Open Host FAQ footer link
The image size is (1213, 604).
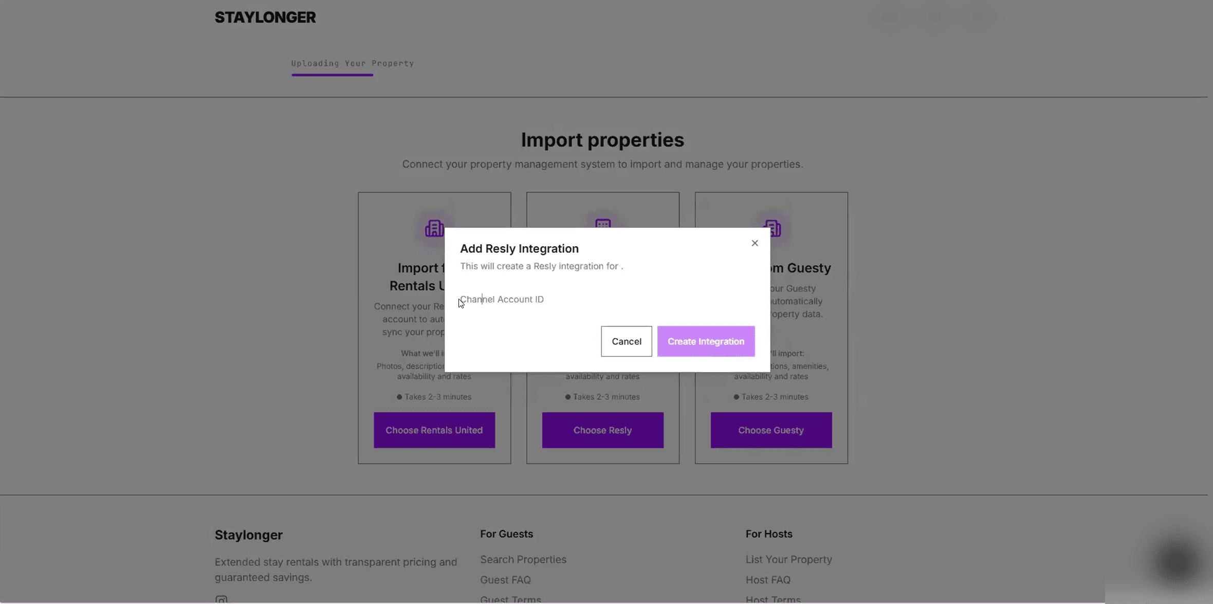point(768,580)
